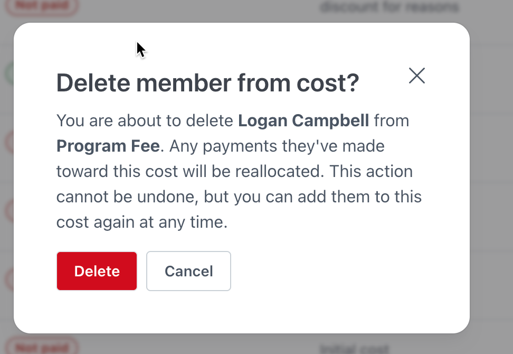Click the bold Program Fee text
Viewport: 513px width, 354px height.
tap(108, 146)
